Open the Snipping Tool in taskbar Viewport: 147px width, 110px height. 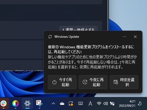point(39,103)
